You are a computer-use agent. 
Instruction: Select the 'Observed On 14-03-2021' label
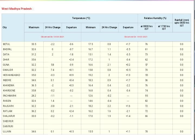coord(136,37)
